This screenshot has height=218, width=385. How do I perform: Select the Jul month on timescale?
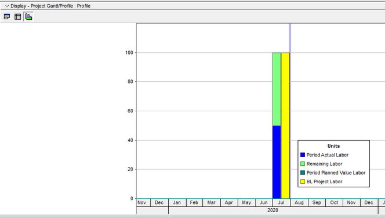(x=281, y=202)
